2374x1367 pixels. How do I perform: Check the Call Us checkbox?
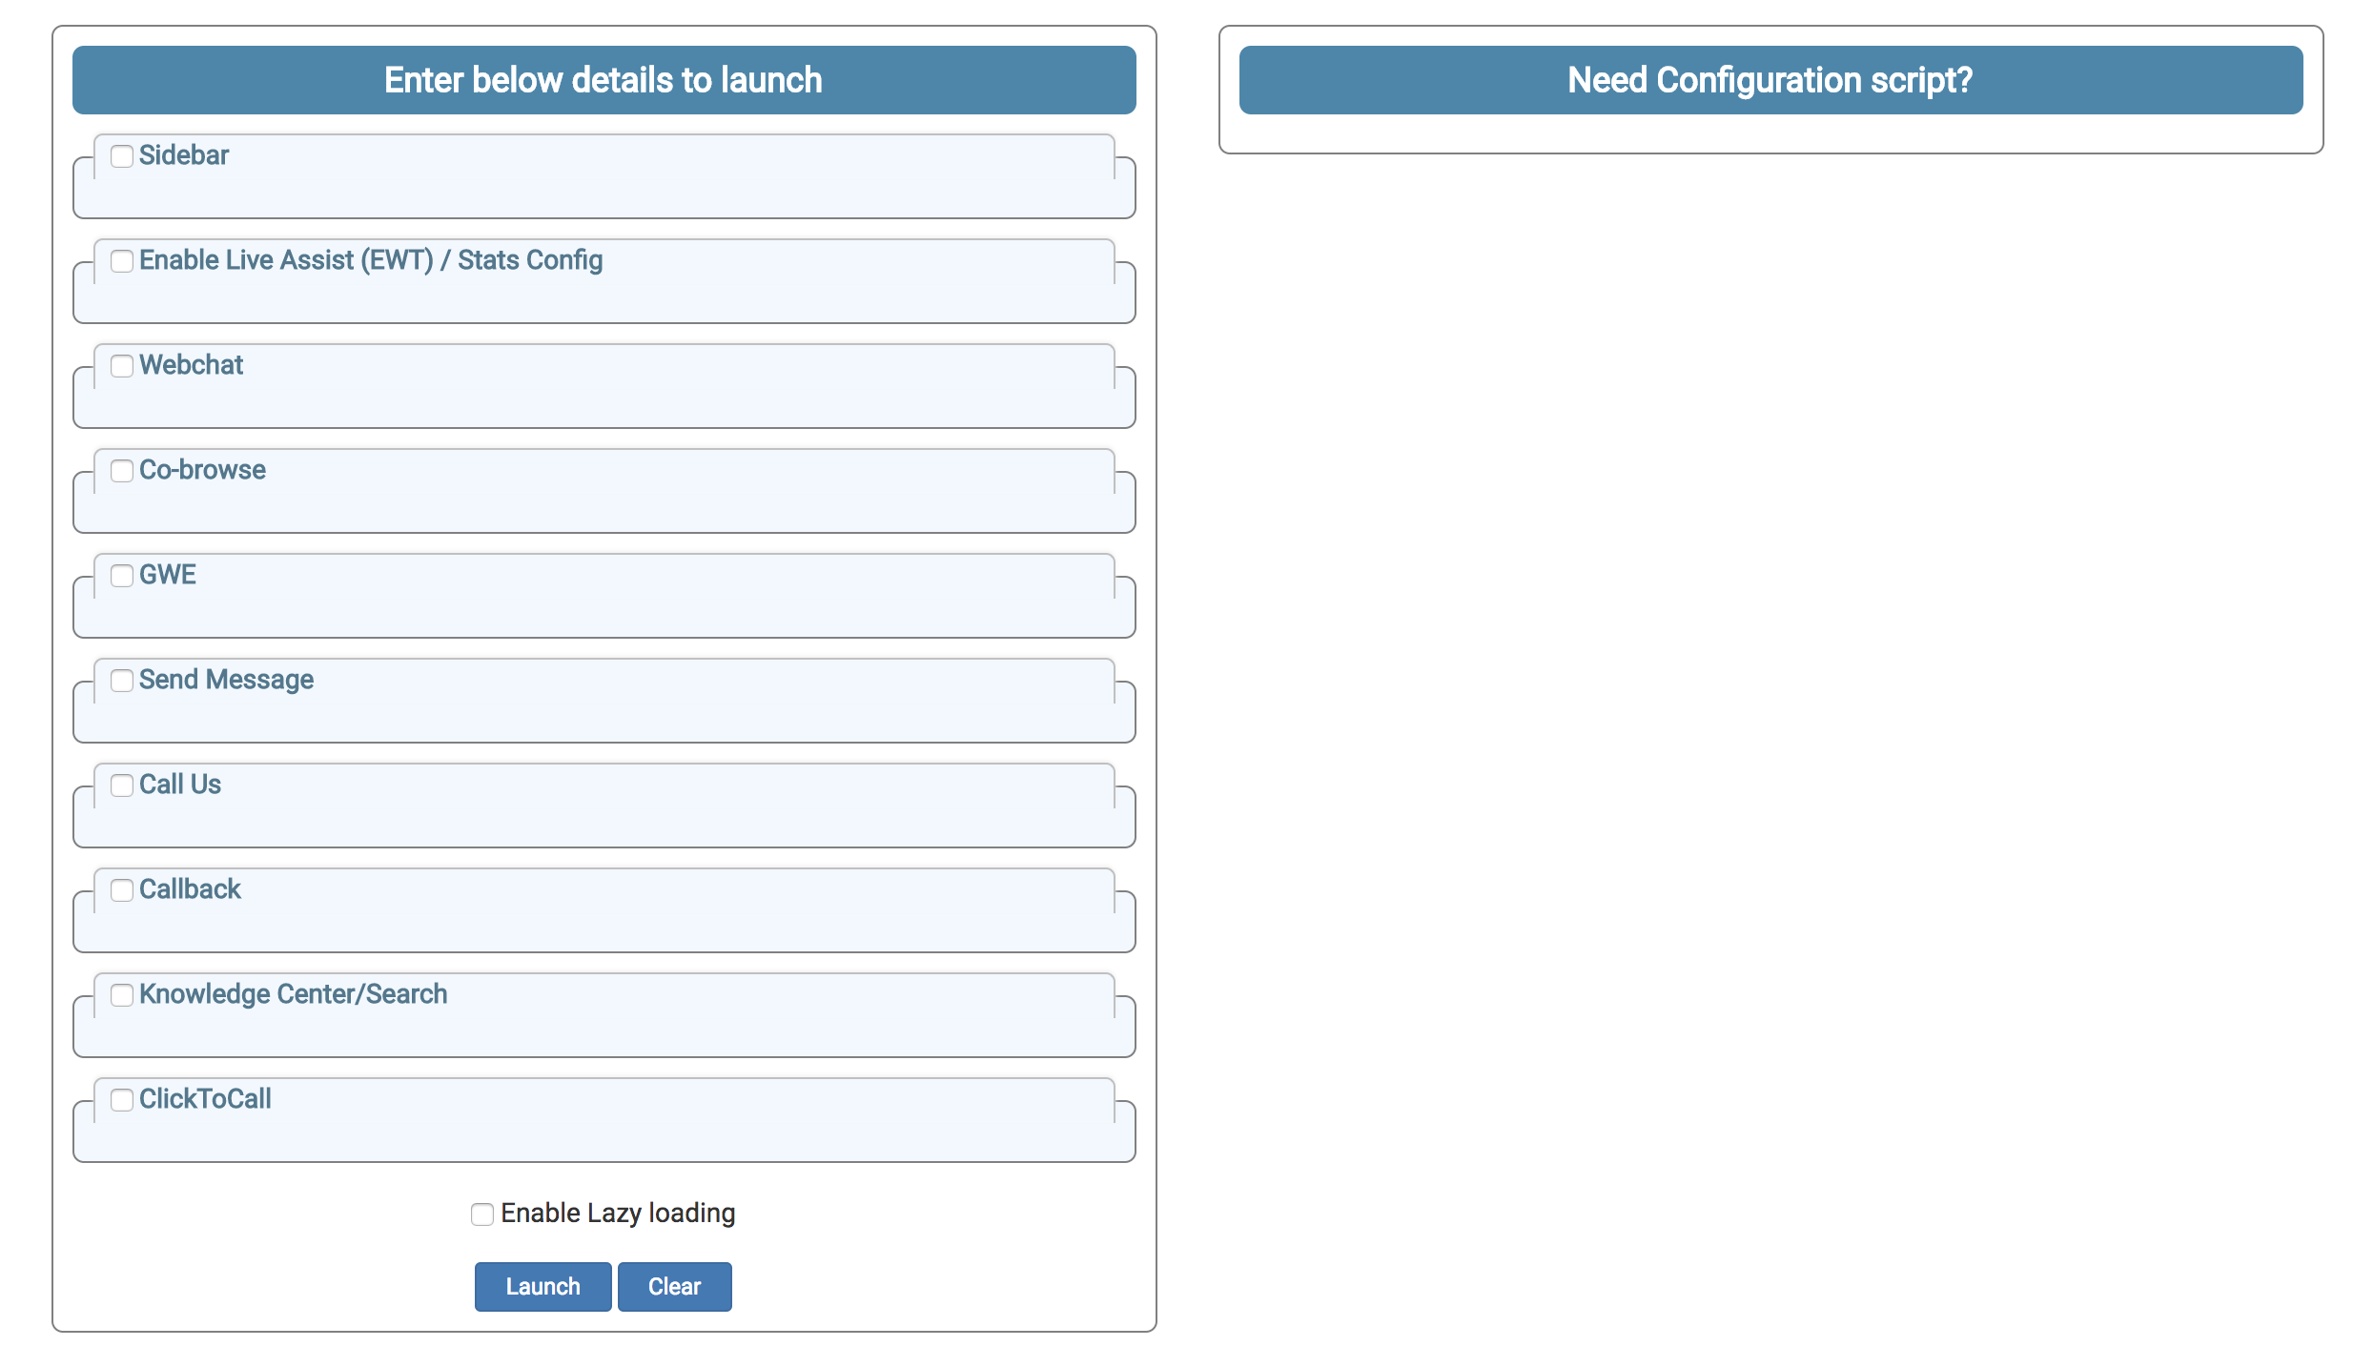122,786
